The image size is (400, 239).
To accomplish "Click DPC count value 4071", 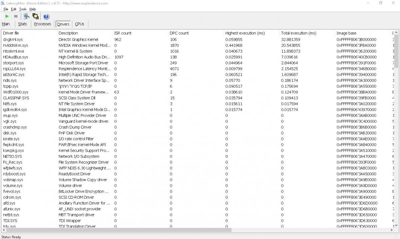I will coord(174,69).
